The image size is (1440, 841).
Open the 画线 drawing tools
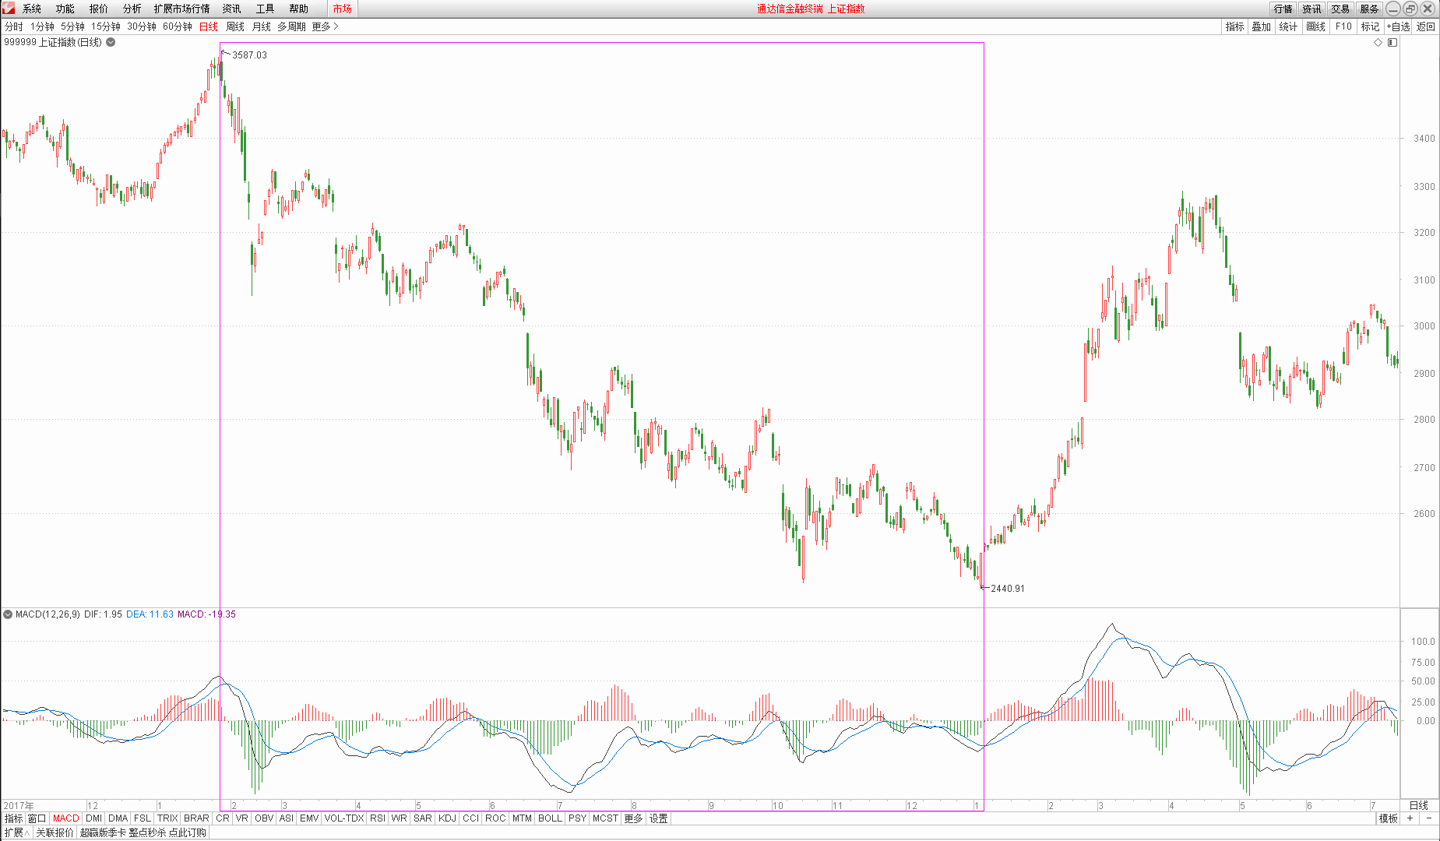point(1315,26)
